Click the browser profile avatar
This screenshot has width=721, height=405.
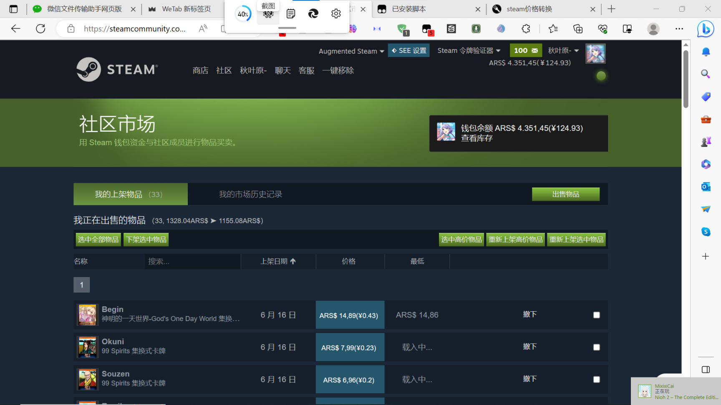653,29
